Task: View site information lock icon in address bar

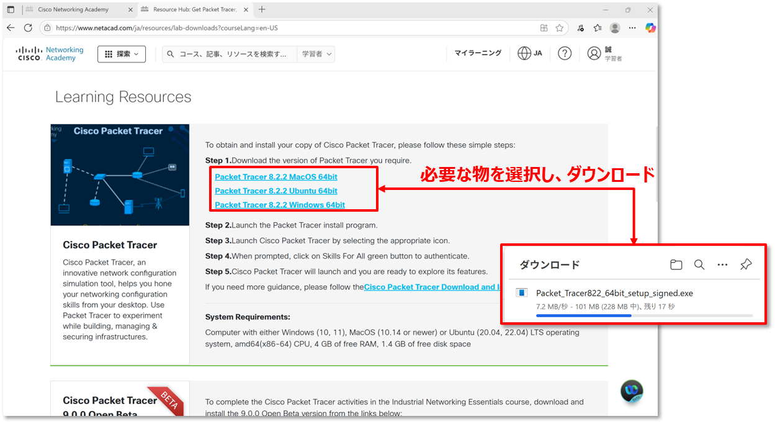Action: pyautogui.click(x=47, y=28)
